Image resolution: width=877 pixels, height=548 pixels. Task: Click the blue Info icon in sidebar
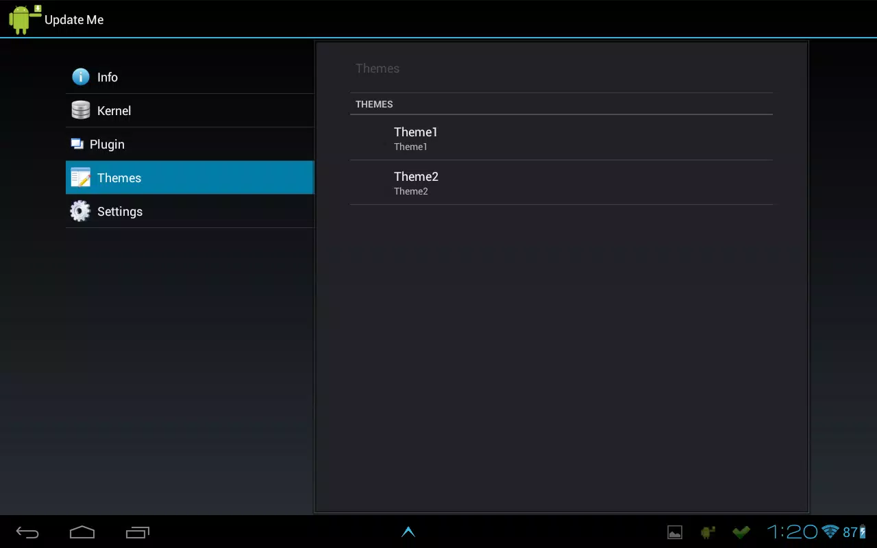tap(81, 77)
